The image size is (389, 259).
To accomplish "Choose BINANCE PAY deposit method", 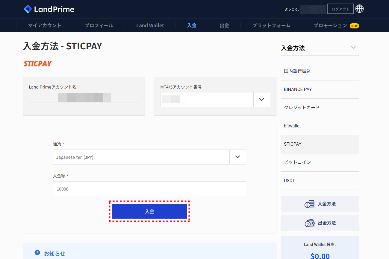I will 320,89.
